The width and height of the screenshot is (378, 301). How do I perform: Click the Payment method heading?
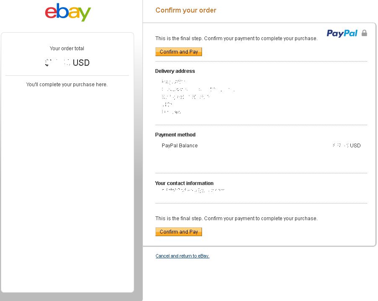[x=175, y=135]
